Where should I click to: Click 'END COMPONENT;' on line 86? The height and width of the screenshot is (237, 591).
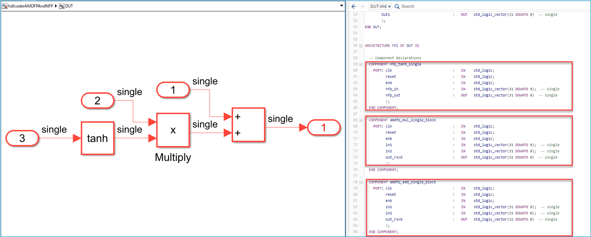click(383, 232)
